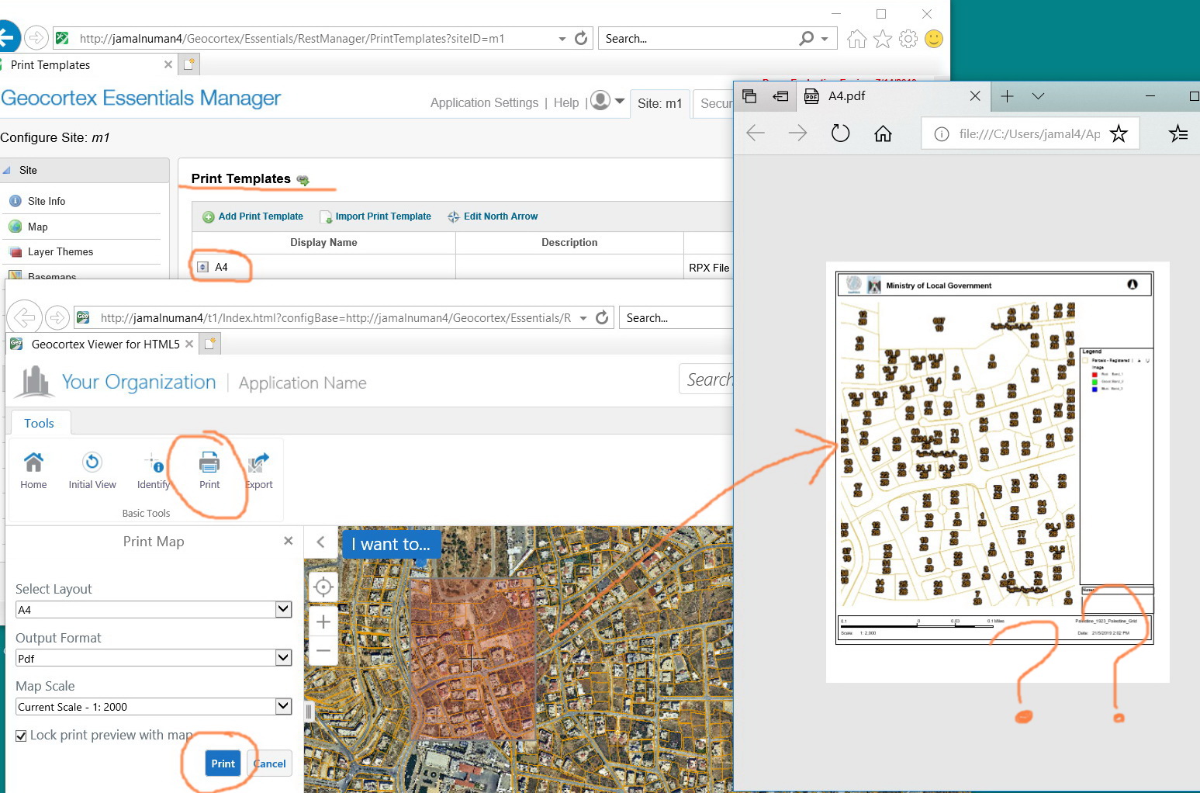Open the Help link in Essentials Manager
Image resolution: width=1200 pixels, height=793 pixels.
point(566,102)
